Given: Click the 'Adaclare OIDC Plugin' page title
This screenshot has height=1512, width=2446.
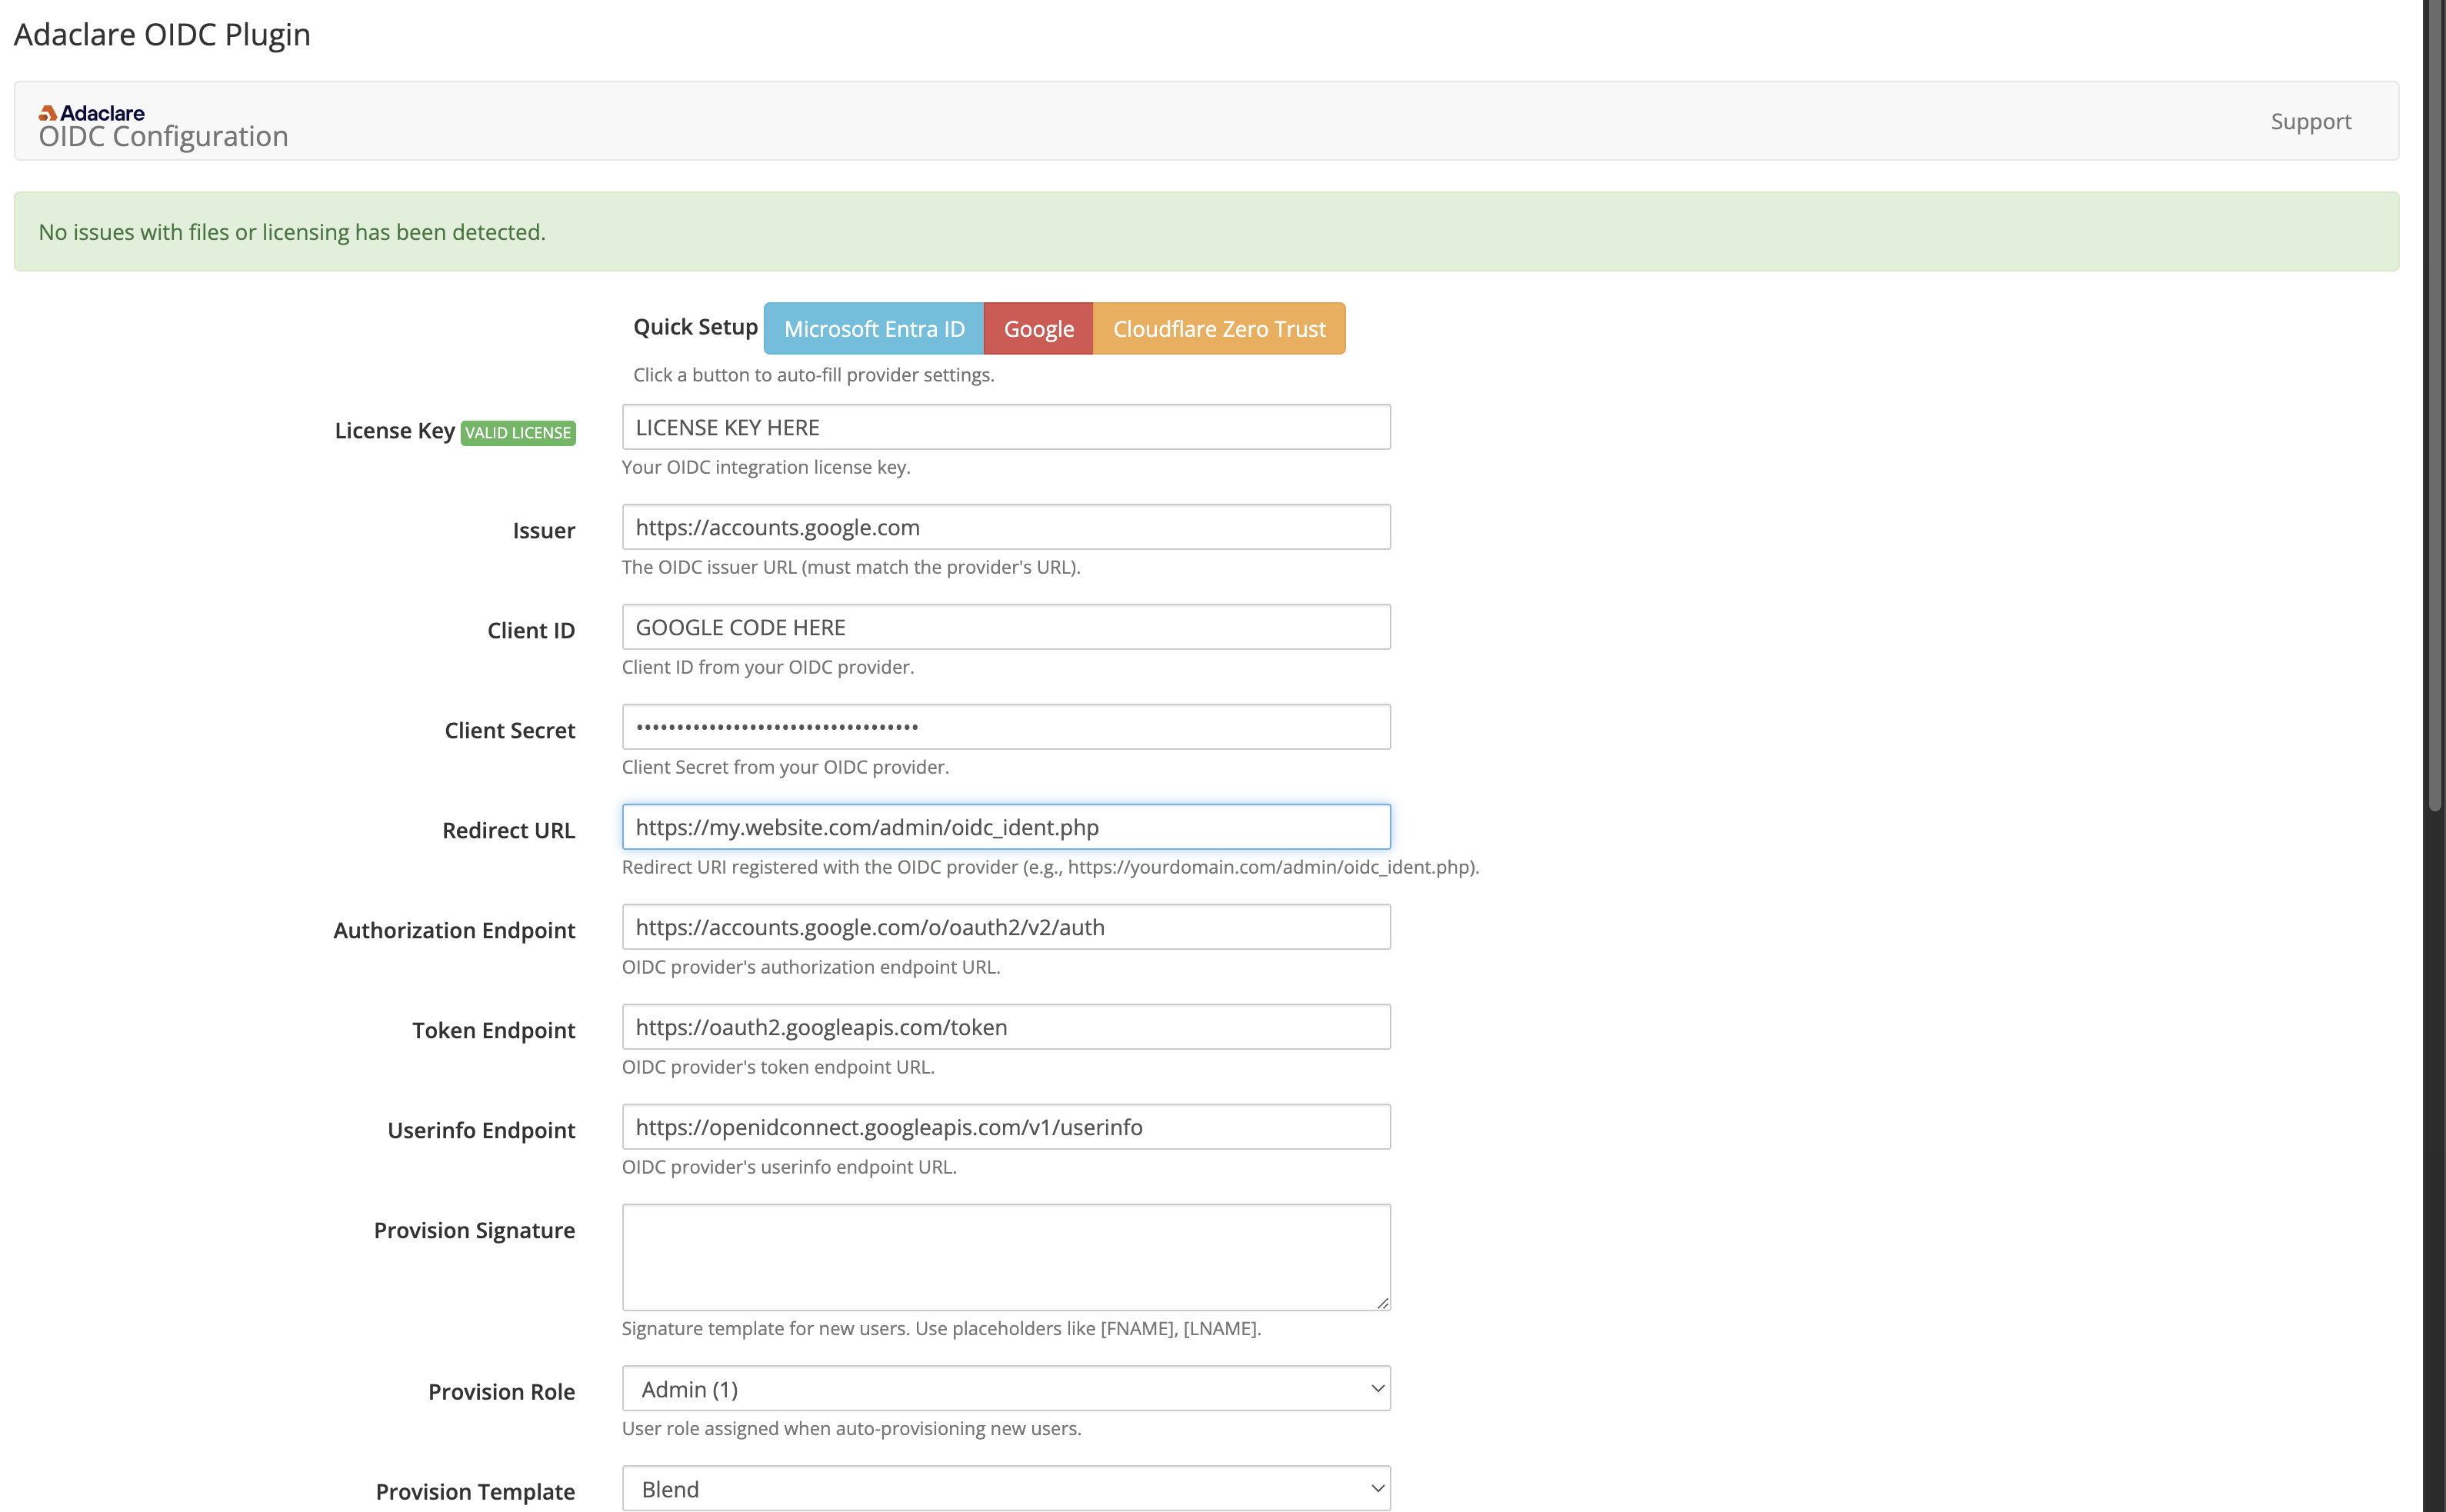Looking at the screenshot, I should (162, 34).
